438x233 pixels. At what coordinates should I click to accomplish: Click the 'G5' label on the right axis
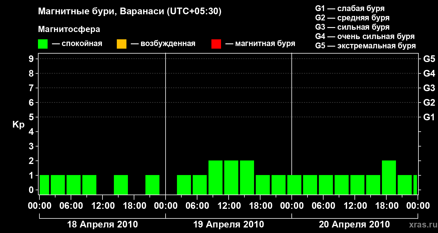coord(429,59)
